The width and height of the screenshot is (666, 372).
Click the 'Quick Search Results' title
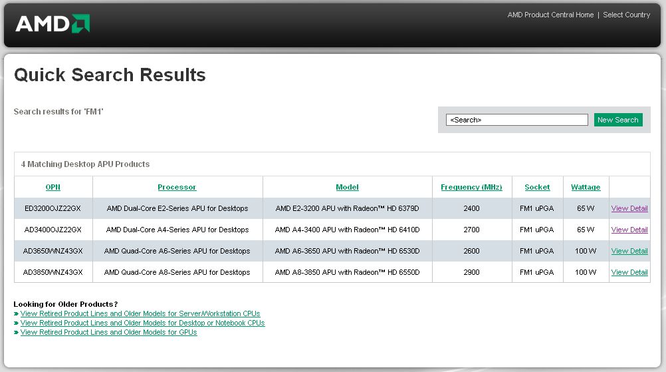click(x=110, y=75)
